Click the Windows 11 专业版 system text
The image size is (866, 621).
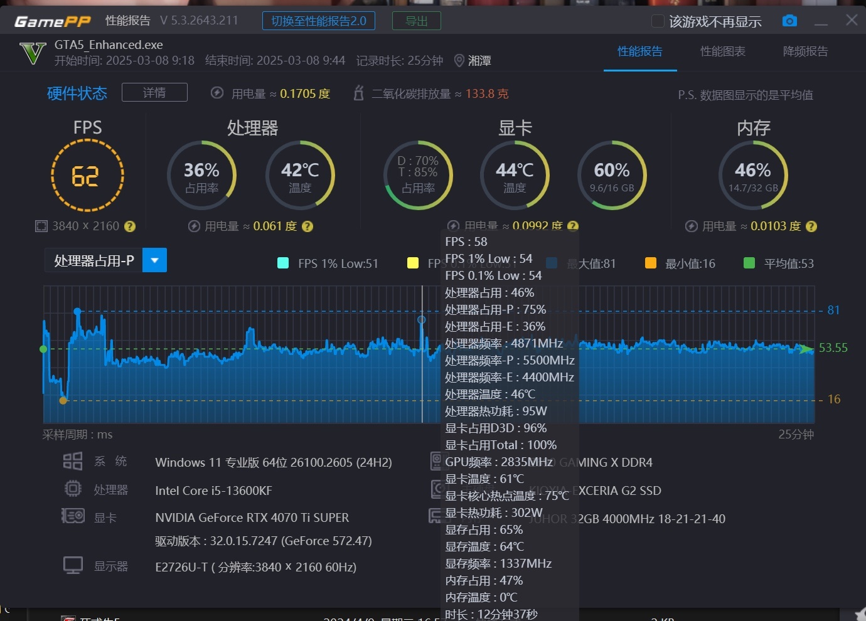click(x=274, y=462)
